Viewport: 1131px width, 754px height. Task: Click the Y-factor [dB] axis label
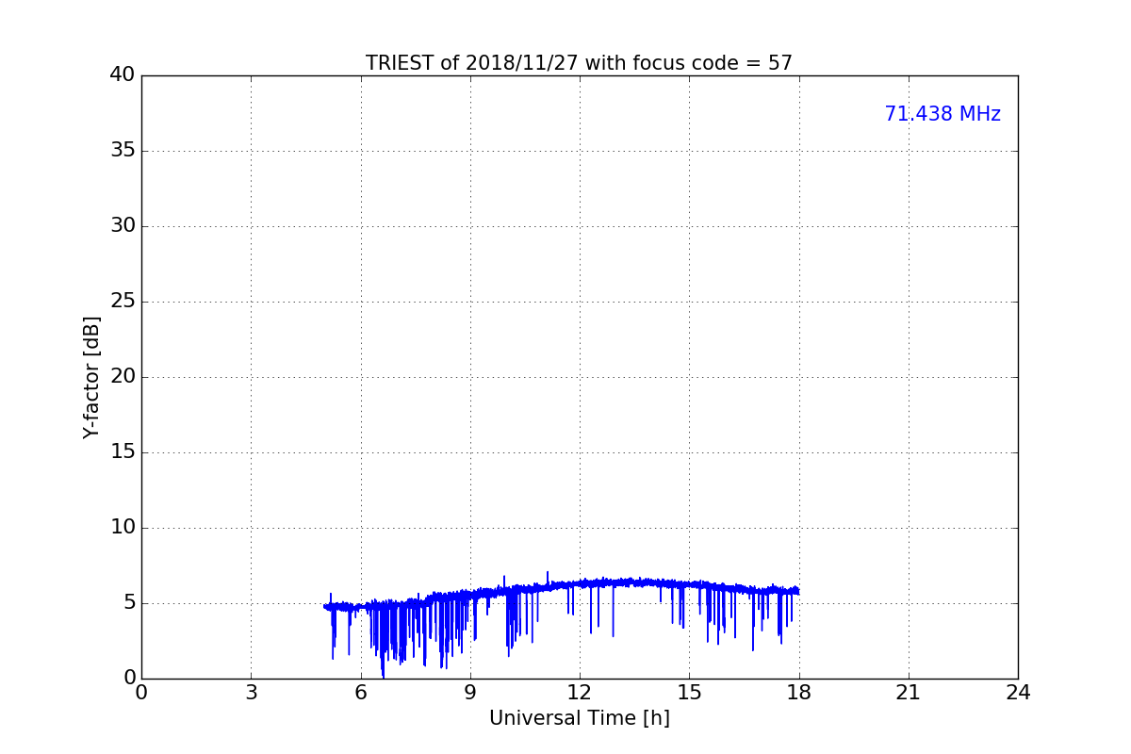(91, 377)
